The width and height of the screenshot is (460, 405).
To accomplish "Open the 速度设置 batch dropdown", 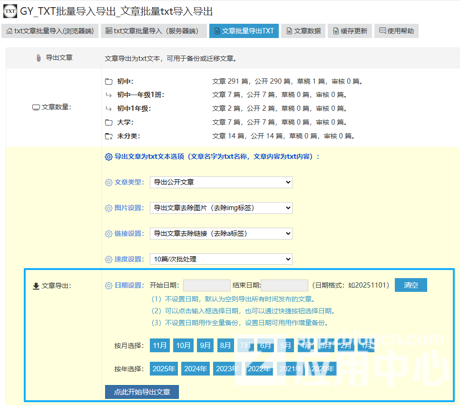I will pyautogui.click(x=221, y=259).
